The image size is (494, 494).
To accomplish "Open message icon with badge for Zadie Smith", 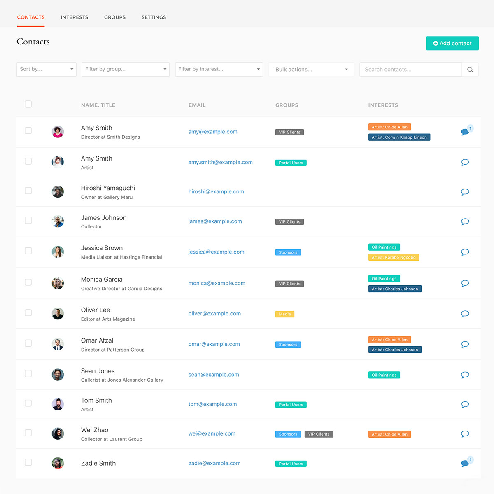I will tap(465, 464).
